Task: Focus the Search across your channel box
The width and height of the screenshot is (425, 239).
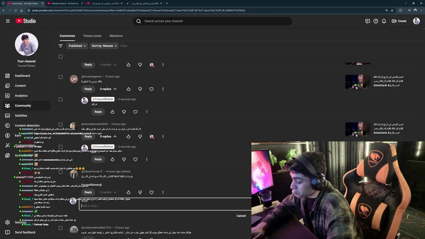Action: (212, 21)
